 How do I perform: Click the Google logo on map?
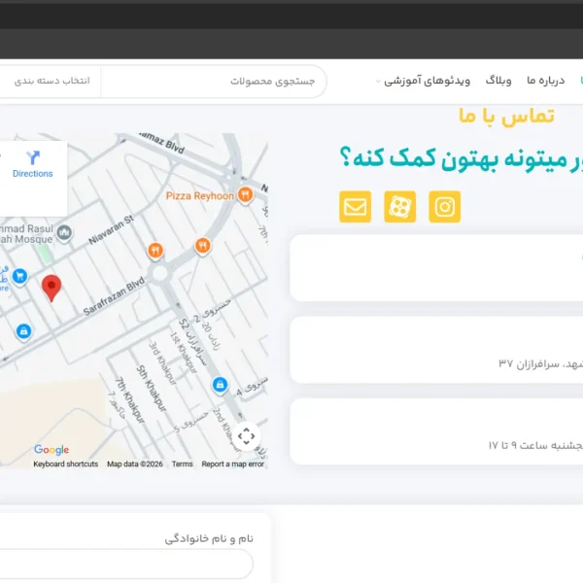51,450
